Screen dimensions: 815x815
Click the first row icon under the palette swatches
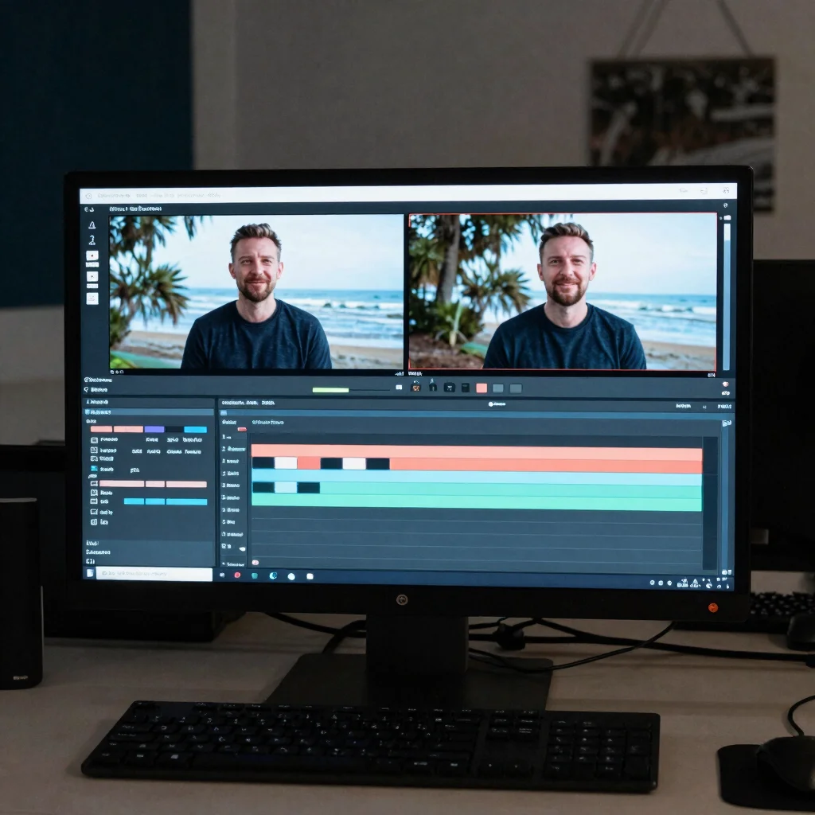coord(94,440)
